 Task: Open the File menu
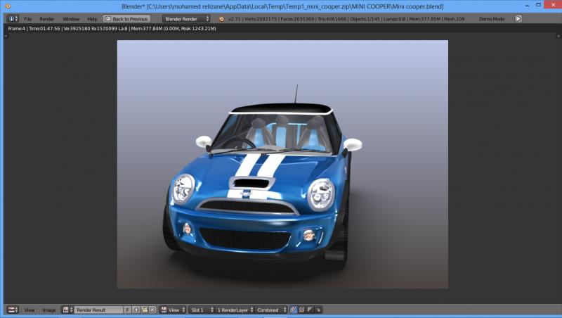point(28,19)
